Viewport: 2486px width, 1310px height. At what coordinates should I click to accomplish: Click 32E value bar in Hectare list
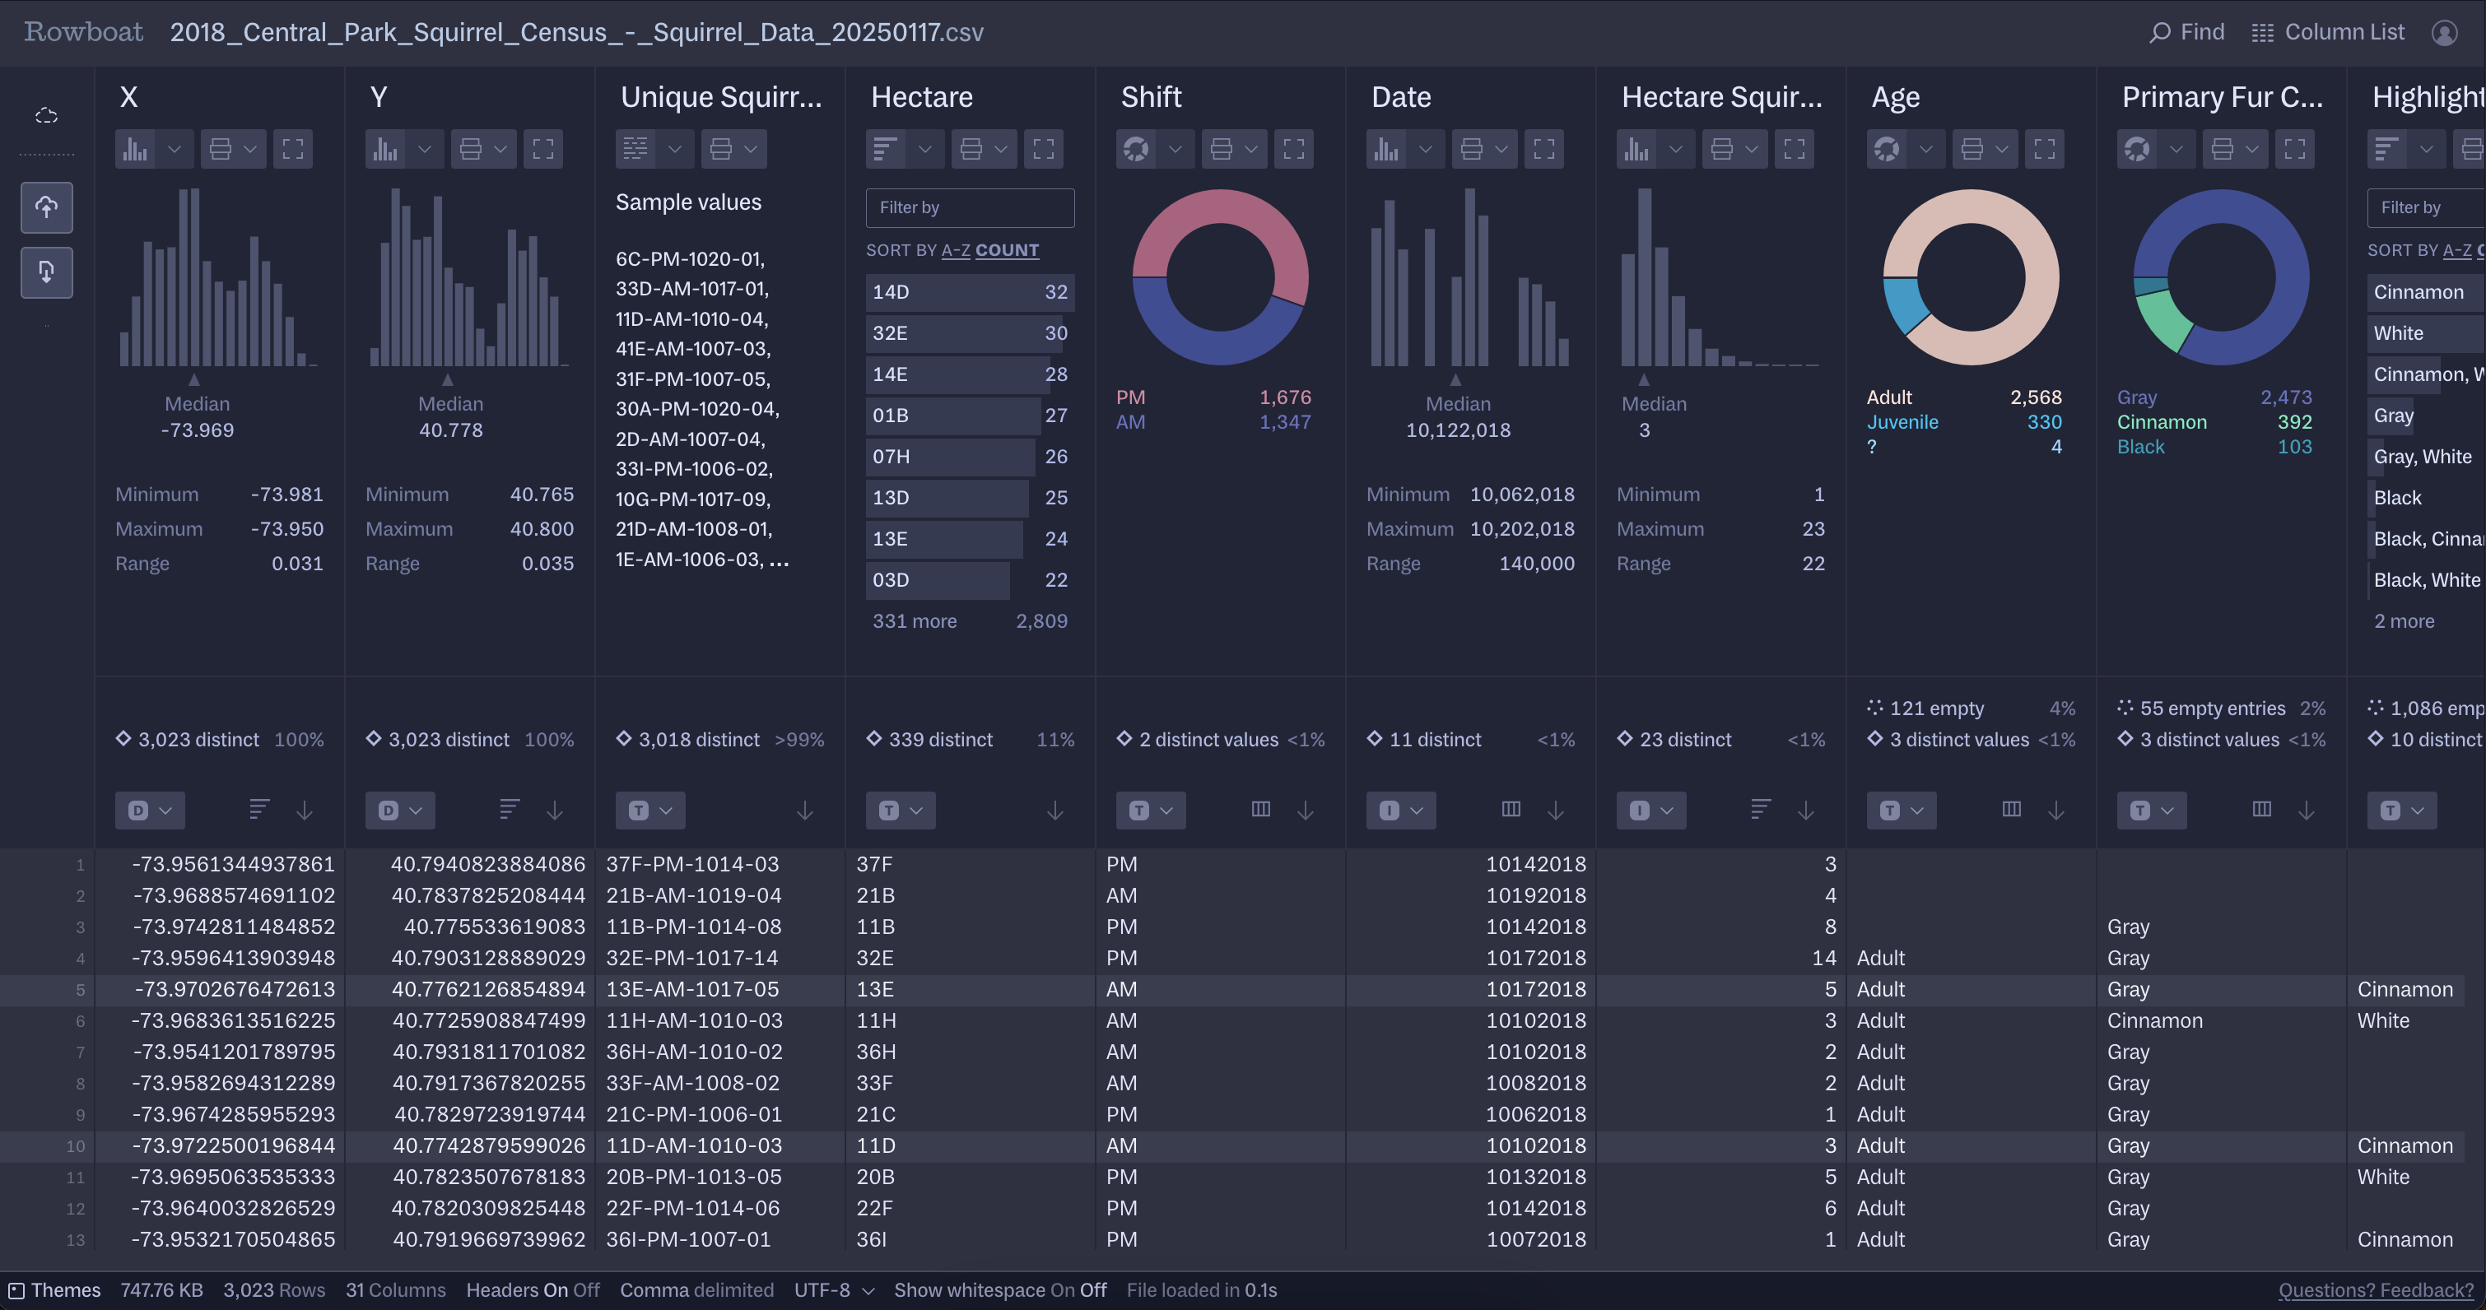tap(970, 332)
